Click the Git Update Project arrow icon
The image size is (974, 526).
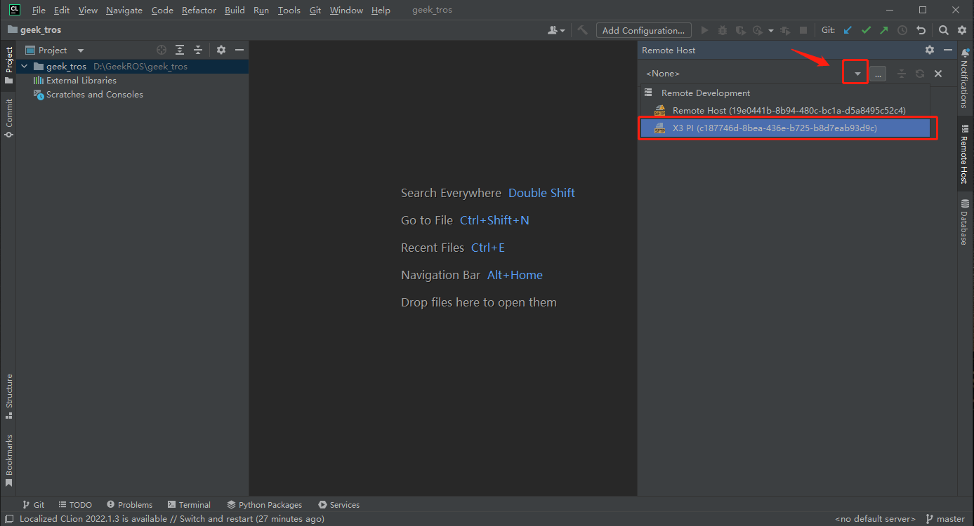tap(848, 30)
